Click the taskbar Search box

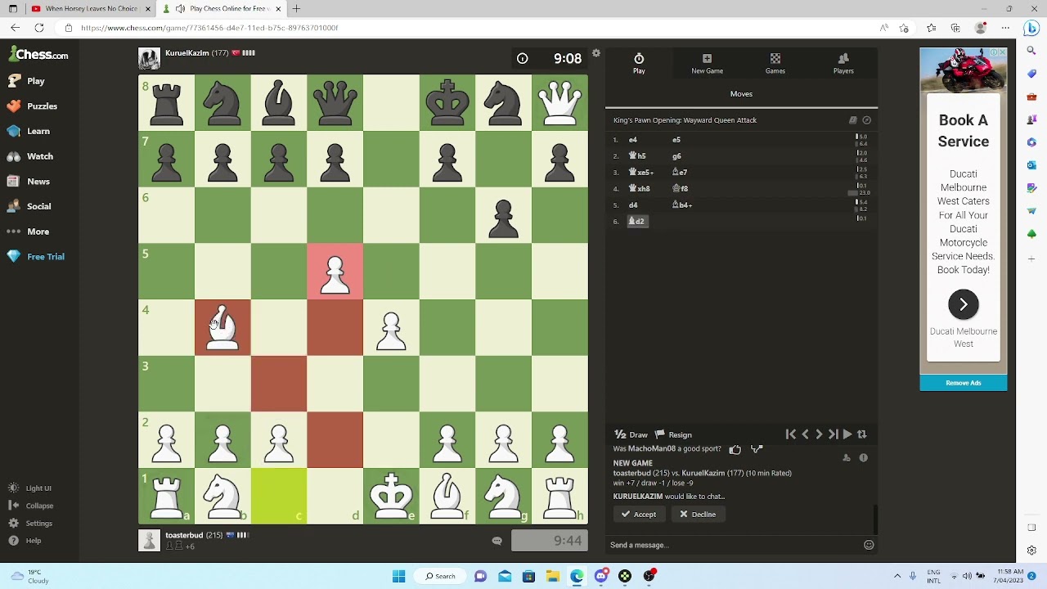pyautogui.click(x=440, y=576)
